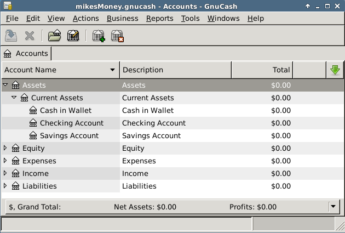Open the Tools menu
The width and height of the screenshot is (345, 233).
[191, 18]
